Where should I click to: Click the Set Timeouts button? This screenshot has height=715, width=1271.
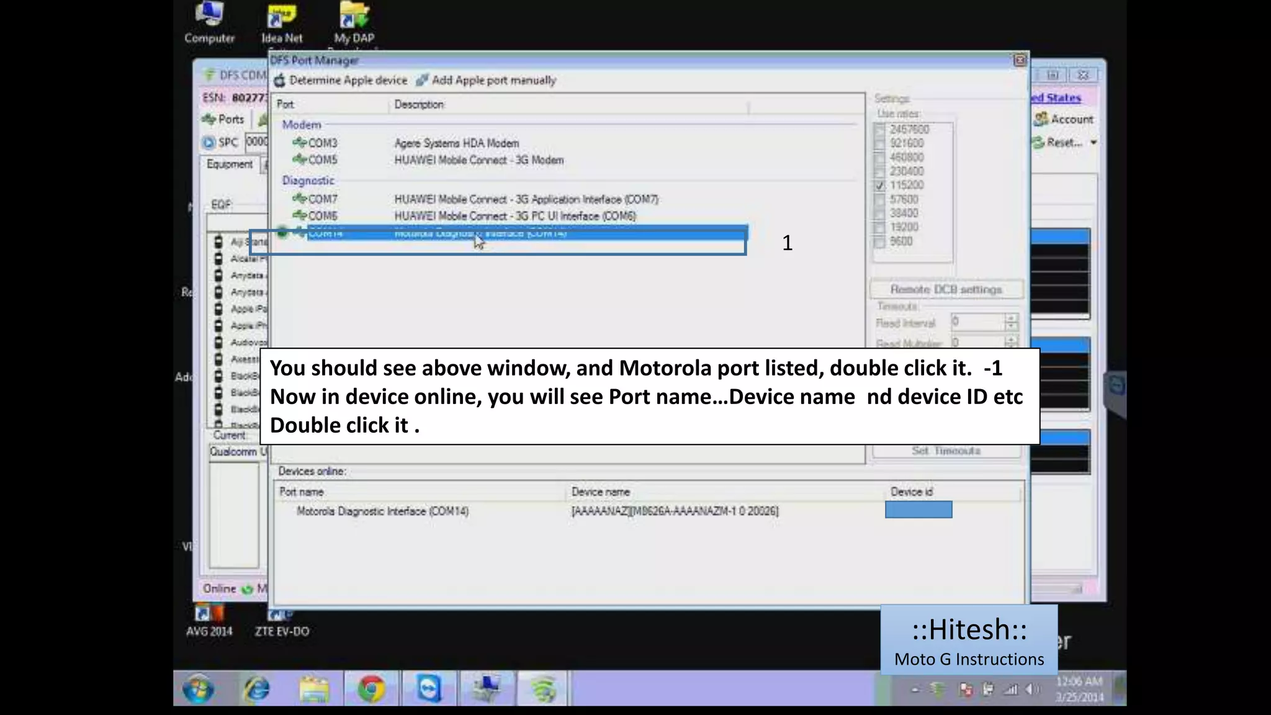[946, 451]
